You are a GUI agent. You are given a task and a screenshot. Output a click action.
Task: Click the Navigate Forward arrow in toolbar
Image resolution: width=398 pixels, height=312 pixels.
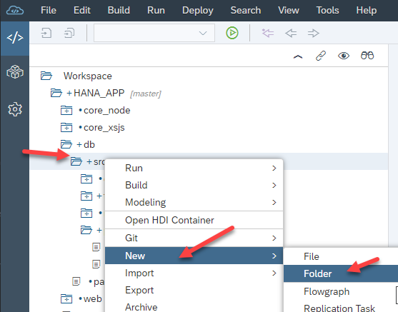pyautogui.click(x=313, y=33)
